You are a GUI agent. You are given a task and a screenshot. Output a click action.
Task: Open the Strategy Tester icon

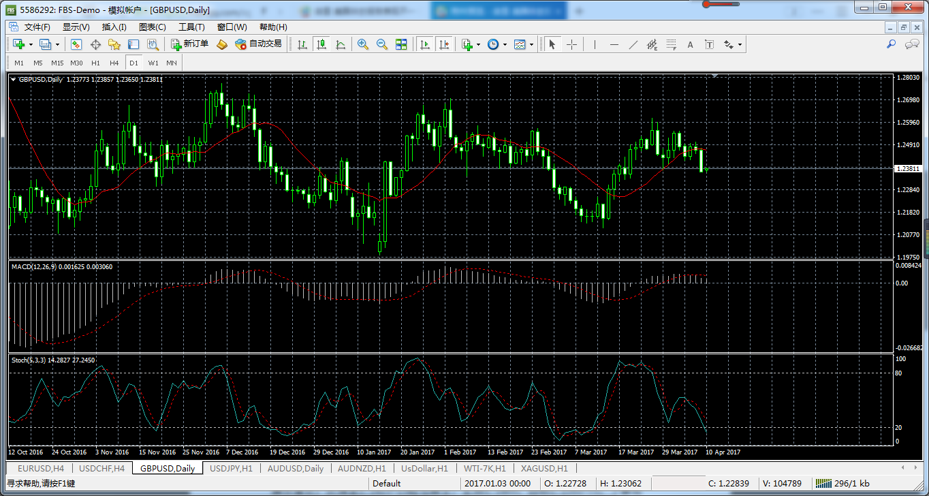pyautogui.click(x=153, y=44)
